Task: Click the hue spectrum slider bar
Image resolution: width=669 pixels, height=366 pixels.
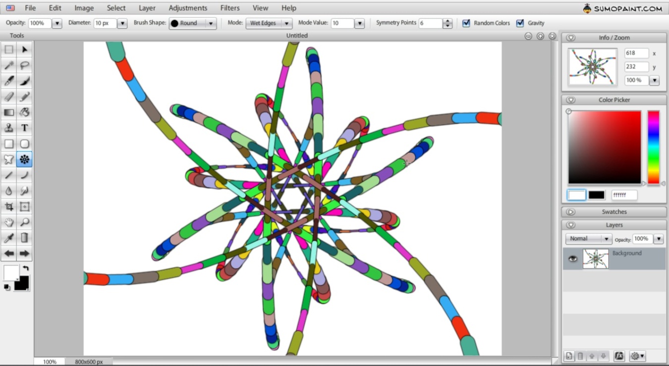Action: [x=654, y=147]
